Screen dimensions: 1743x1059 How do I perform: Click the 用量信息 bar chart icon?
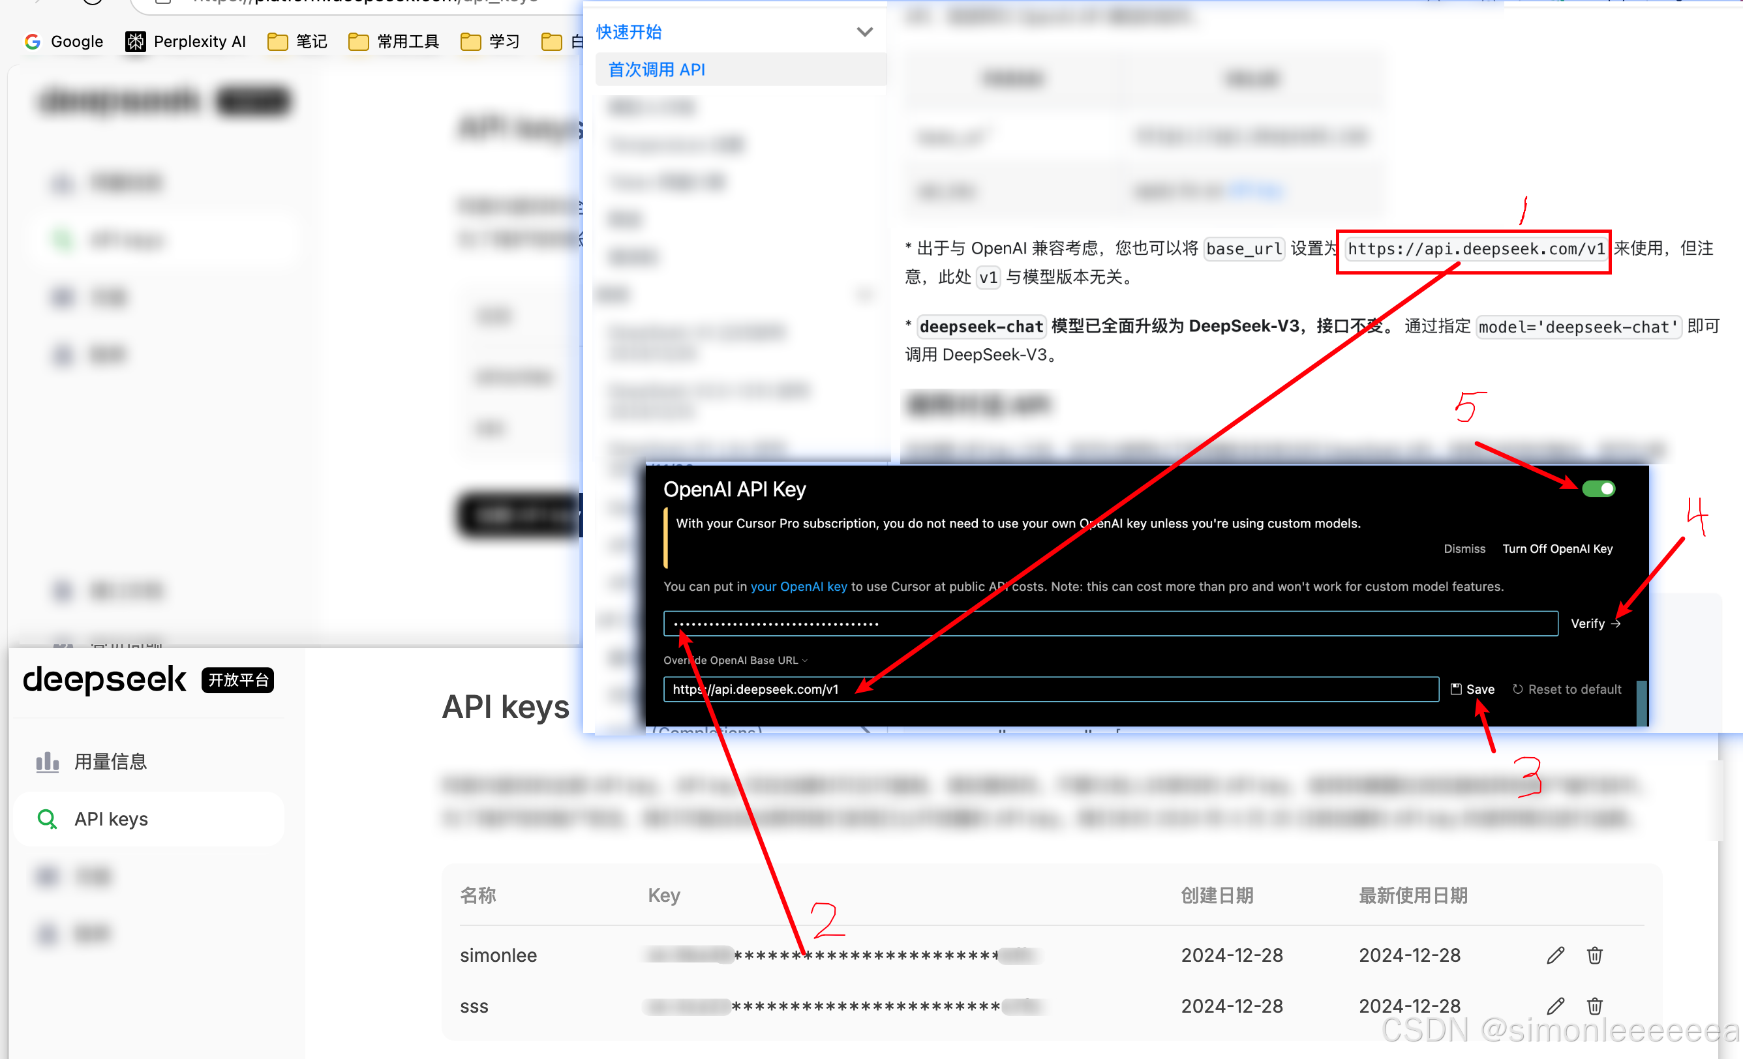(48, 762)
